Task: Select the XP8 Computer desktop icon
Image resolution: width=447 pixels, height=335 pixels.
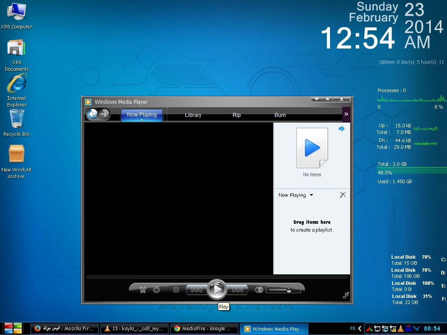Action: tap(16, 16)
